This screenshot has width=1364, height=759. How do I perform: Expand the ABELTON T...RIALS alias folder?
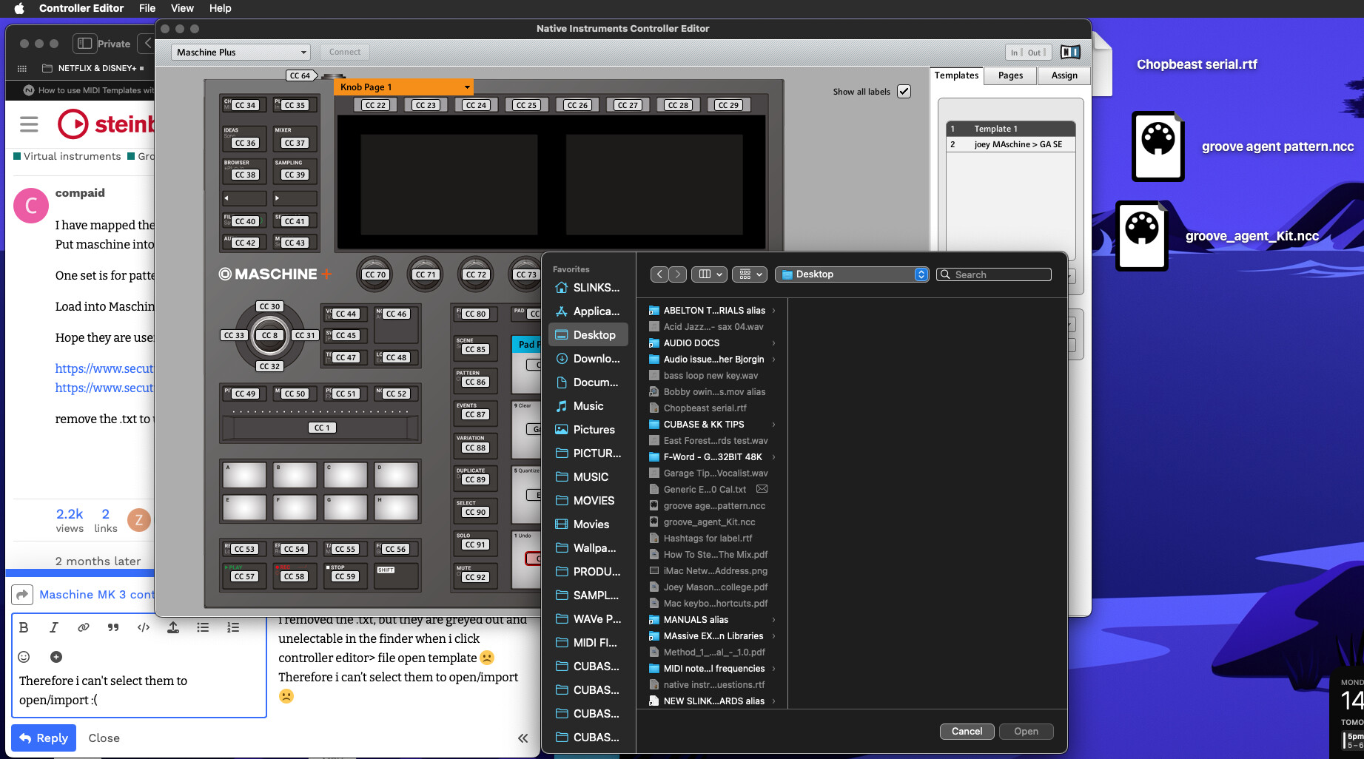(773, 311)
